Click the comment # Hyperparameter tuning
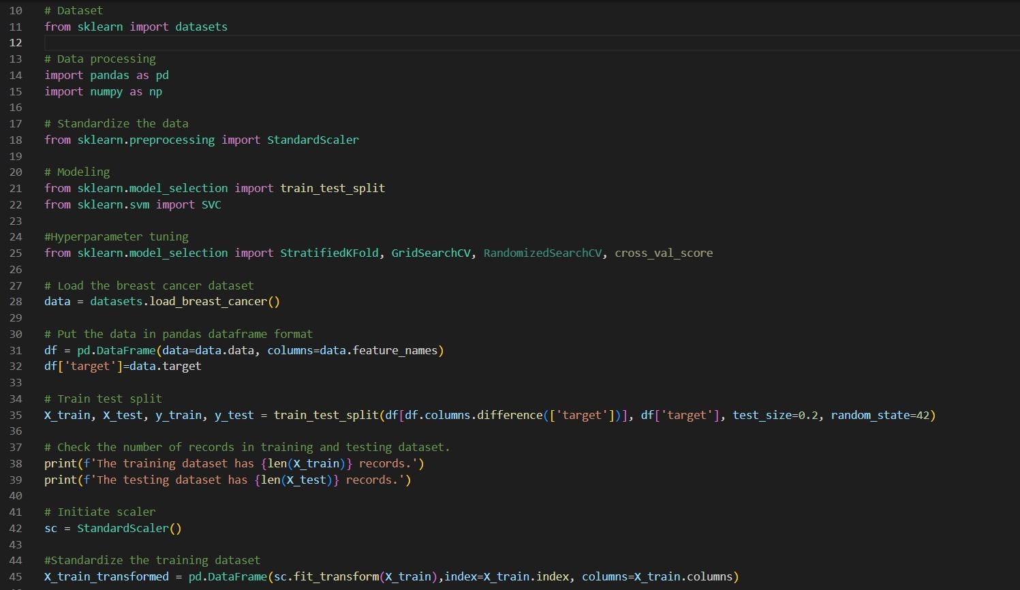Image resolution: width=1020 pixels, height=590 pixels. 117,236
